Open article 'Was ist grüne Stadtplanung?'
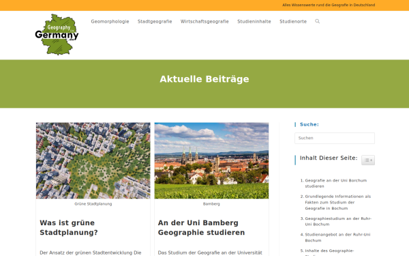 click(x=69, y=227)
